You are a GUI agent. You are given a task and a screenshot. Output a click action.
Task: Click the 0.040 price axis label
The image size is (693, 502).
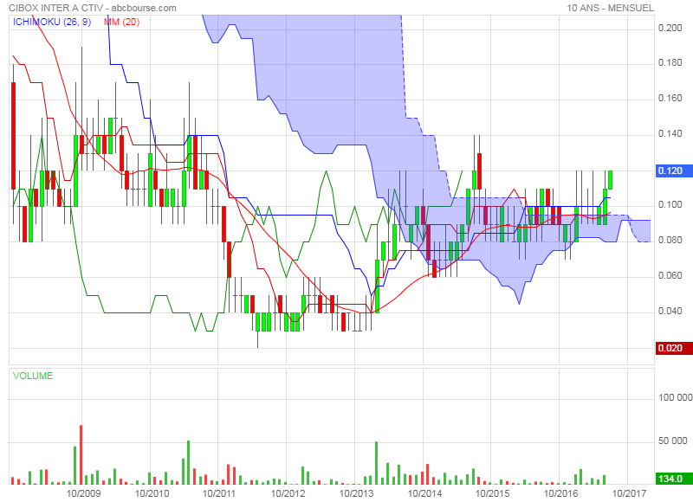670,312
